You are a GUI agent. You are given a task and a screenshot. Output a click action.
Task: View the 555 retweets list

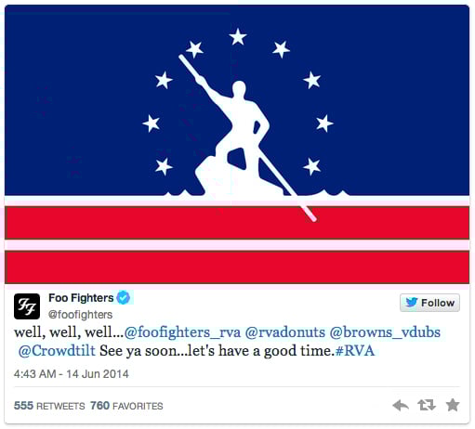pos(49,406)
